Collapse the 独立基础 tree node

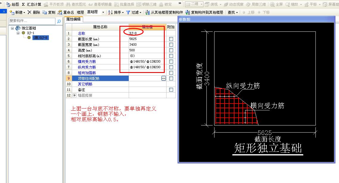pyautogui.click(x=12, y=28)
